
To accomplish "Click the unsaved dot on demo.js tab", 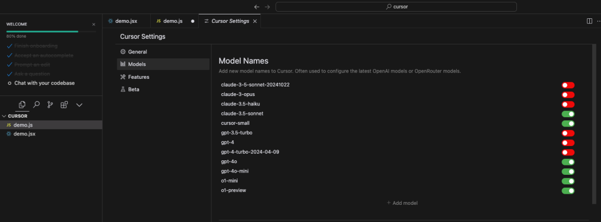I will (193, 22).
